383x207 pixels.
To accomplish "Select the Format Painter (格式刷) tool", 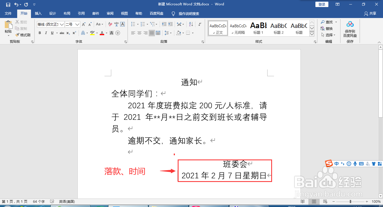I will point(23,35).
